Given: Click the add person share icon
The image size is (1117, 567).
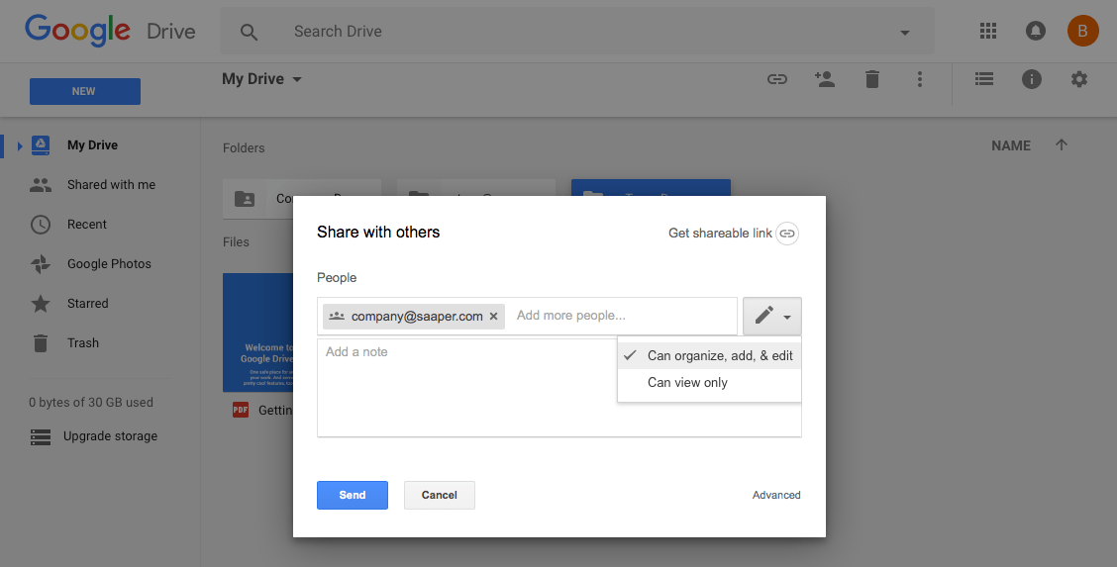Looking at the screenshot, I should pos(824,79).
